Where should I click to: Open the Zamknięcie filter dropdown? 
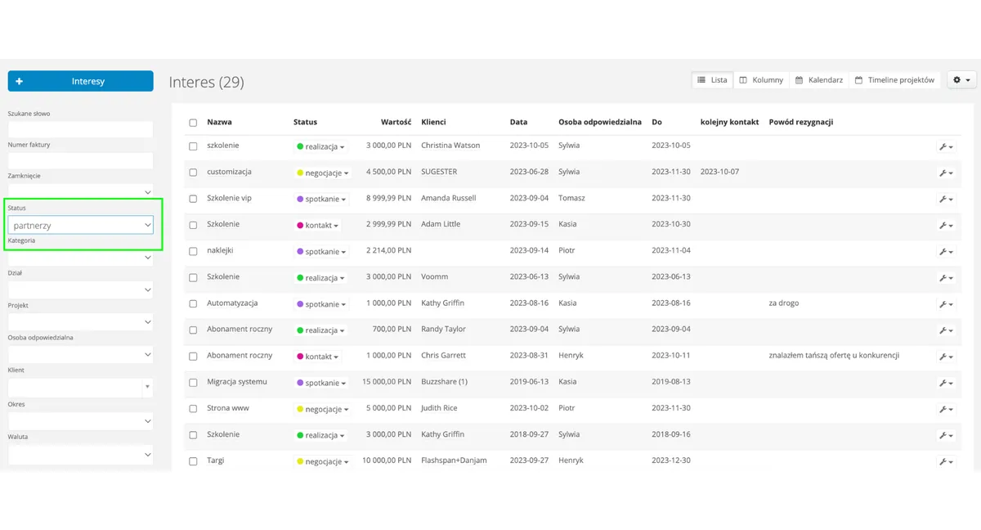(x=81, y=191)
